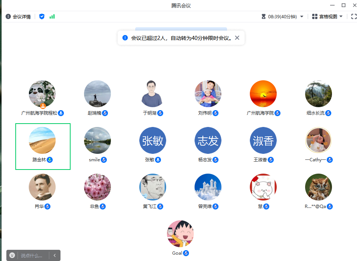
Task: Select 广州航海学院程松 panda avatar
Action: 42,94
